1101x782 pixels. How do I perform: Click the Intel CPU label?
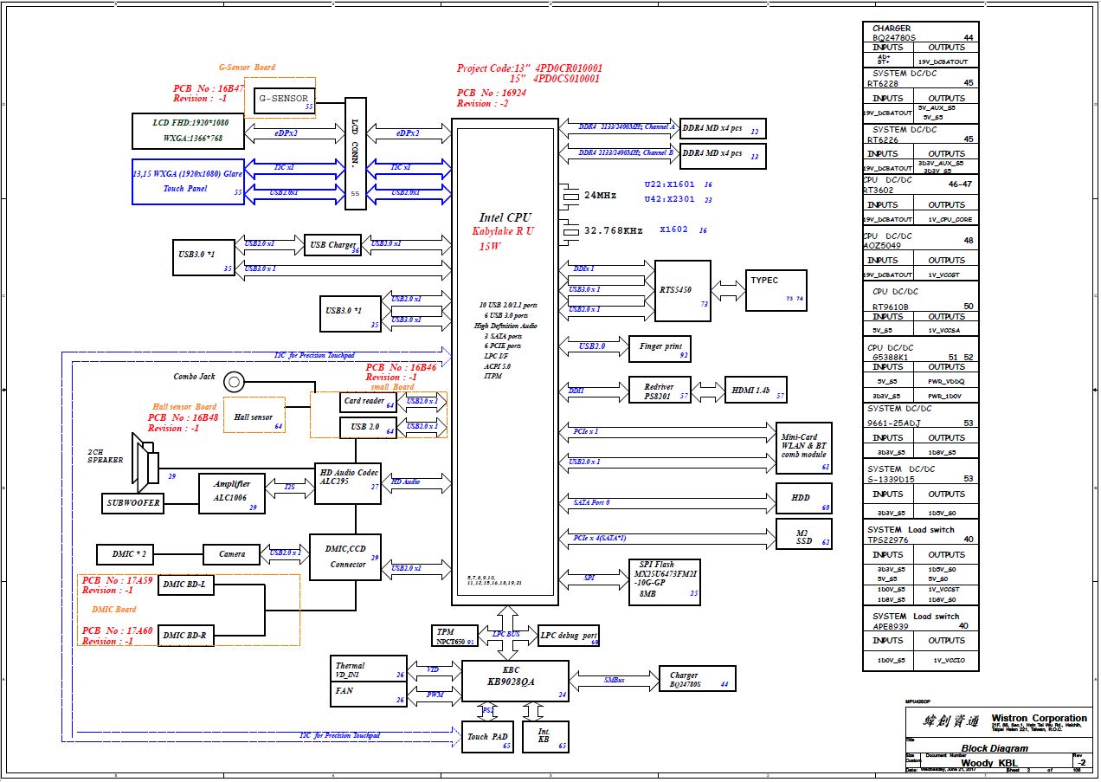(506, 217)
